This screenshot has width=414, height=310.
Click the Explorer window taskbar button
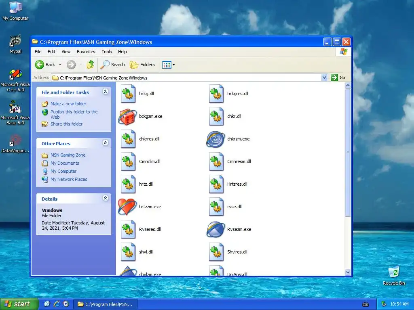pos(105,304)
